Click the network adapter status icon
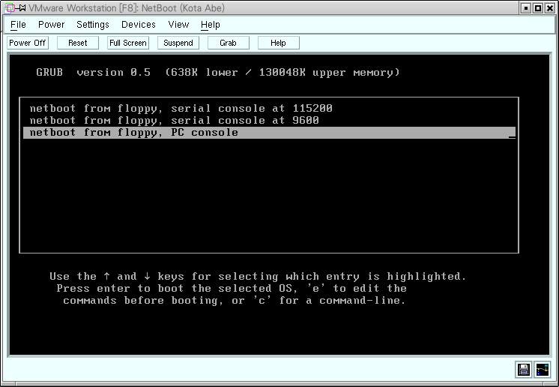559x387 pixels. pos(543,370)
